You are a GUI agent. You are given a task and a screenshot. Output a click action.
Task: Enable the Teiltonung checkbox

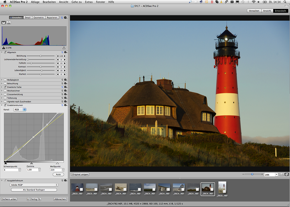point(5,98)
